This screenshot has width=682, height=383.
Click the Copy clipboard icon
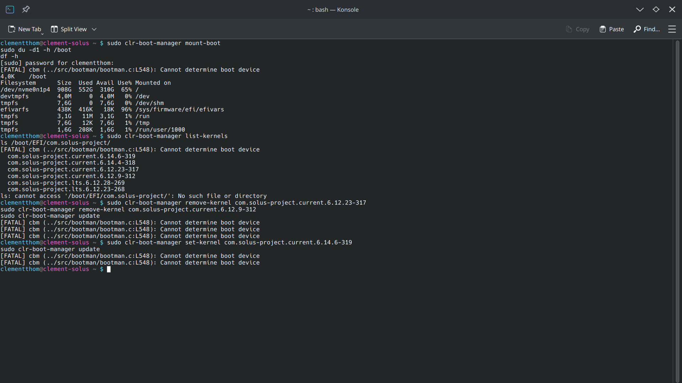point(569,29)
